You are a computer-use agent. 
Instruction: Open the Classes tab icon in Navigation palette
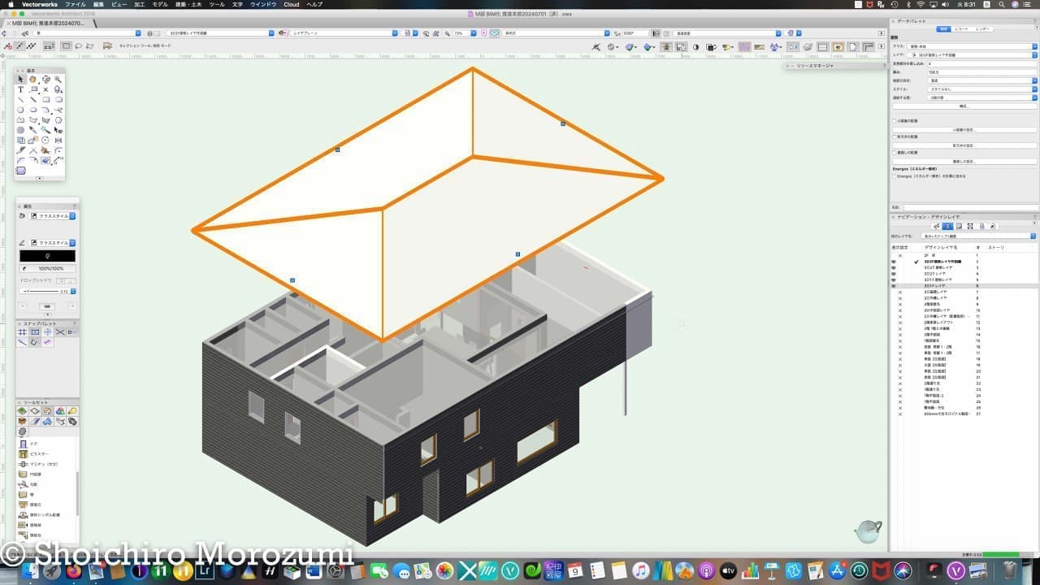[935, 226]
